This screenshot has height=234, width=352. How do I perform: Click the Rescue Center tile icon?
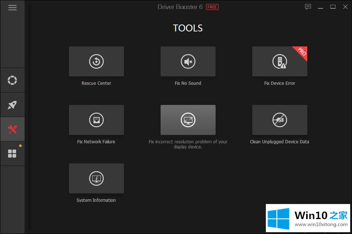tap(96, 61)
